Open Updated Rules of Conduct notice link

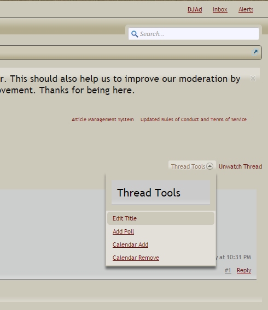(x=194, y=120)
